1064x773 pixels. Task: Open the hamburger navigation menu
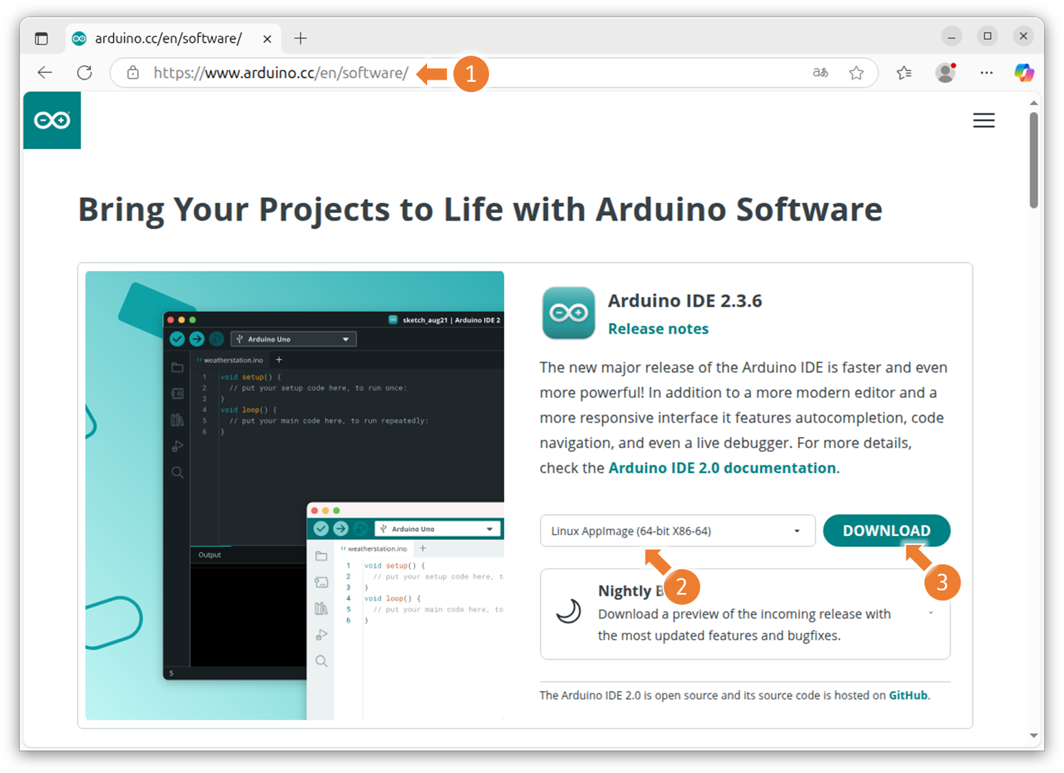point(984,120)
